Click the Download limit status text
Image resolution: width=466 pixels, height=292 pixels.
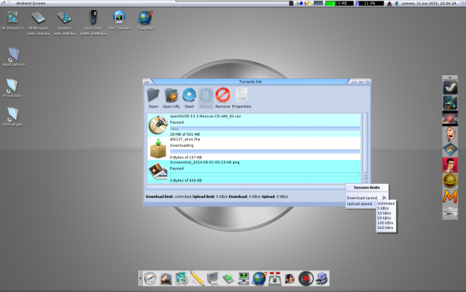pyautogui.click(x=169, y=196)
